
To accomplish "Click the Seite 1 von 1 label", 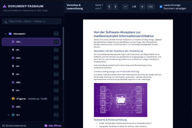I will pyautogui.click(x=99, y=7).
